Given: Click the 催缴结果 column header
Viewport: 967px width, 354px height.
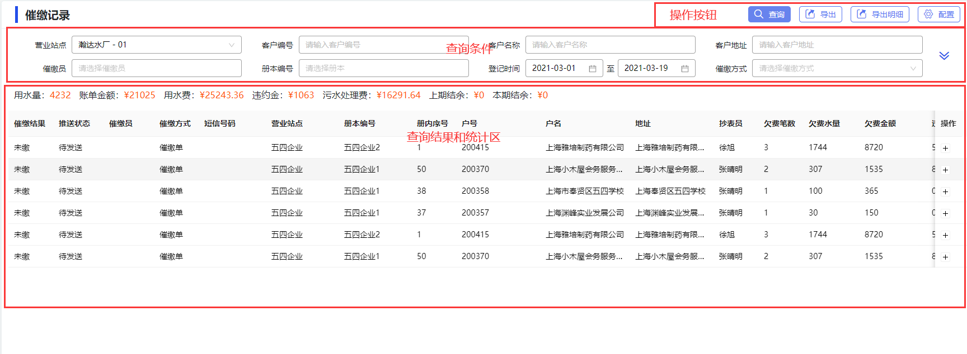Looking at the screenshot, I should (x=30, y=123).
